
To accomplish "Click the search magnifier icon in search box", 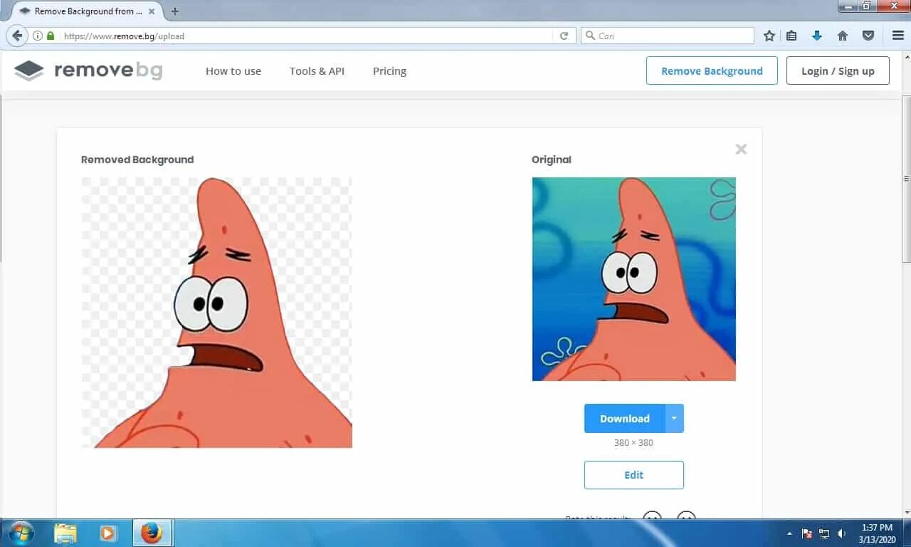I will point(589,36).
